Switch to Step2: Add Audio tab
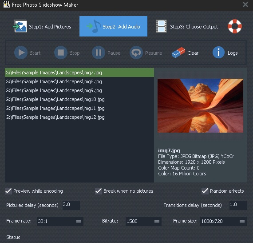Image resolution: width=253 pixels, height=243 pixels. pyautogui.click(x=113, y=26)
